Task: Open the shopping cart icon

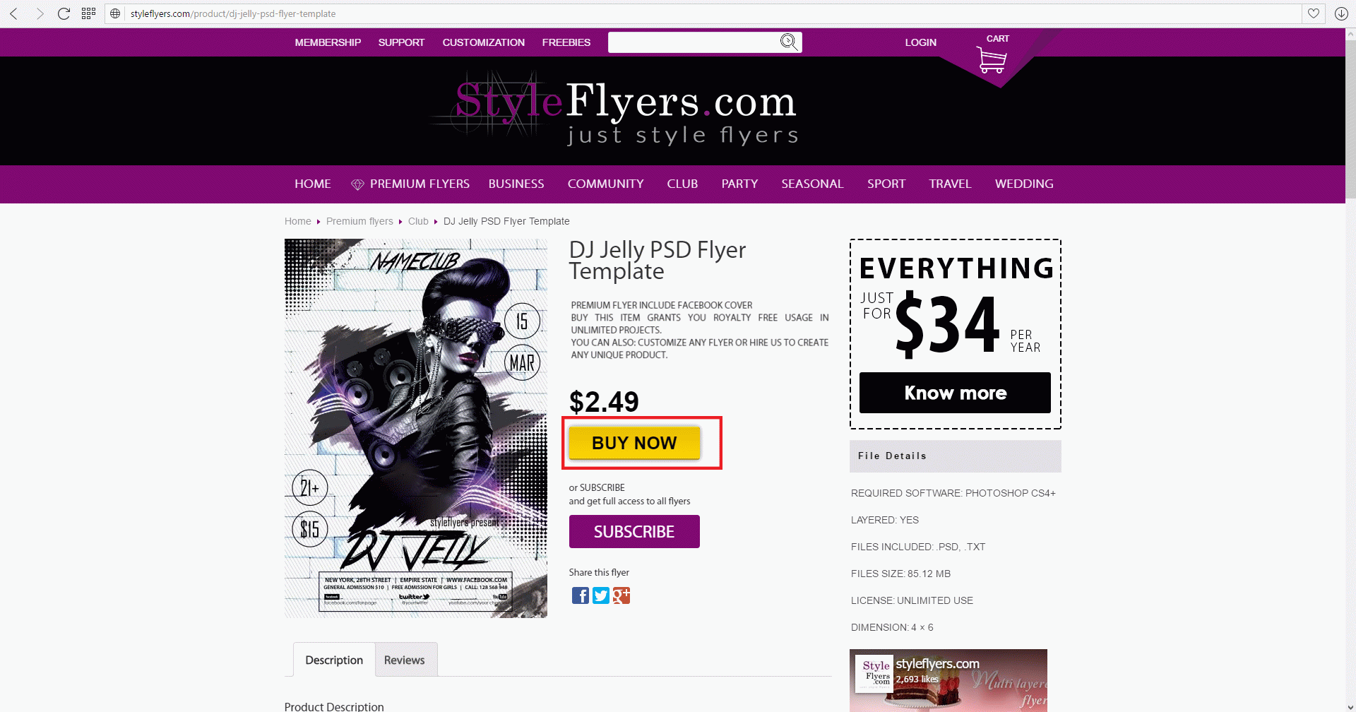Action: pos(992,59)
